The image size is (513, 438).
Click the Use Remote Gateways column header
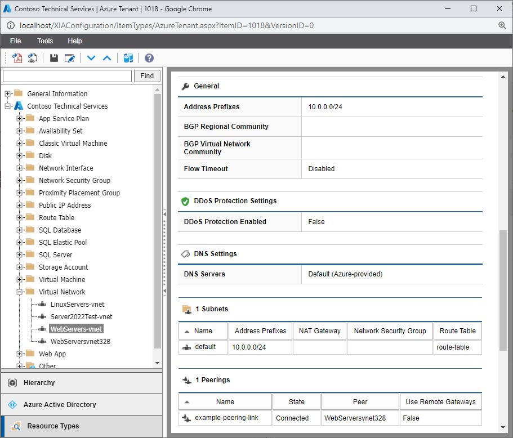pyautogui.click(x=440, y=402)
